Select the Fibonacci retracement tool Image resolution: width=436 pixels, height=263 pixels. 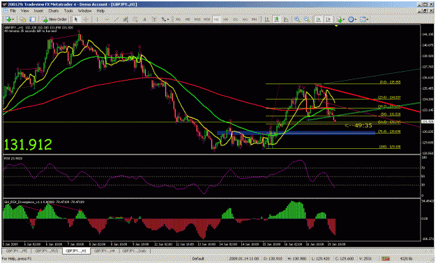point(135,19)
